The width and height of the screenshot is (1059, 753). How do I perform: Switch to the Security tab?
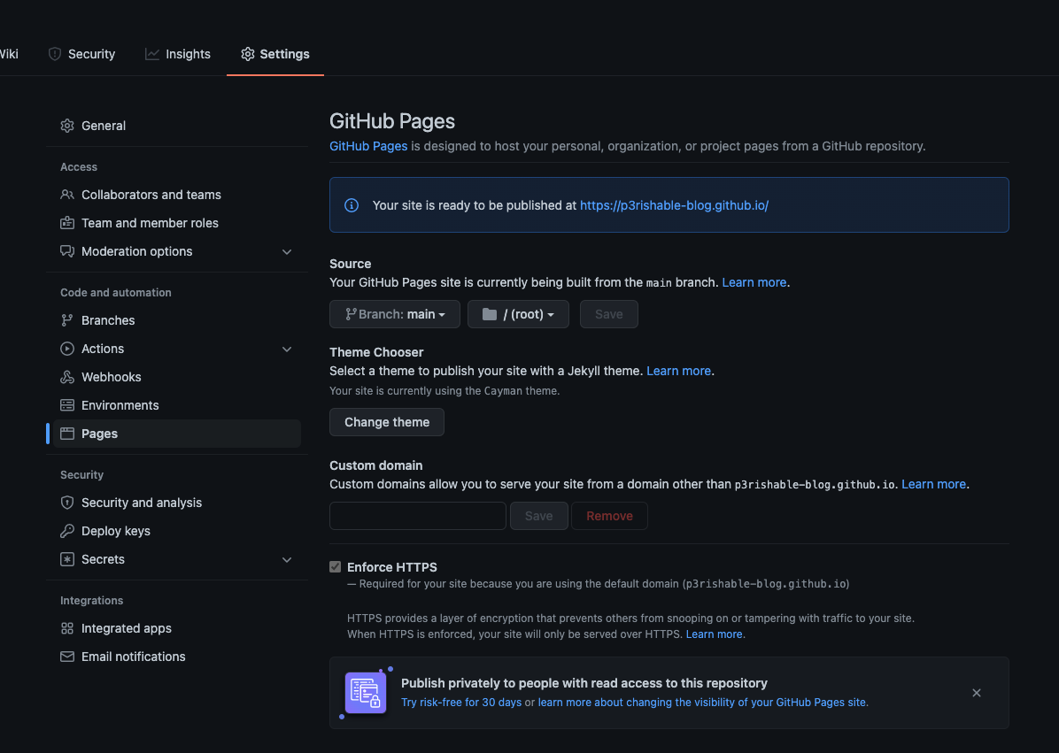pyautogui.click(x=81, y=54)
